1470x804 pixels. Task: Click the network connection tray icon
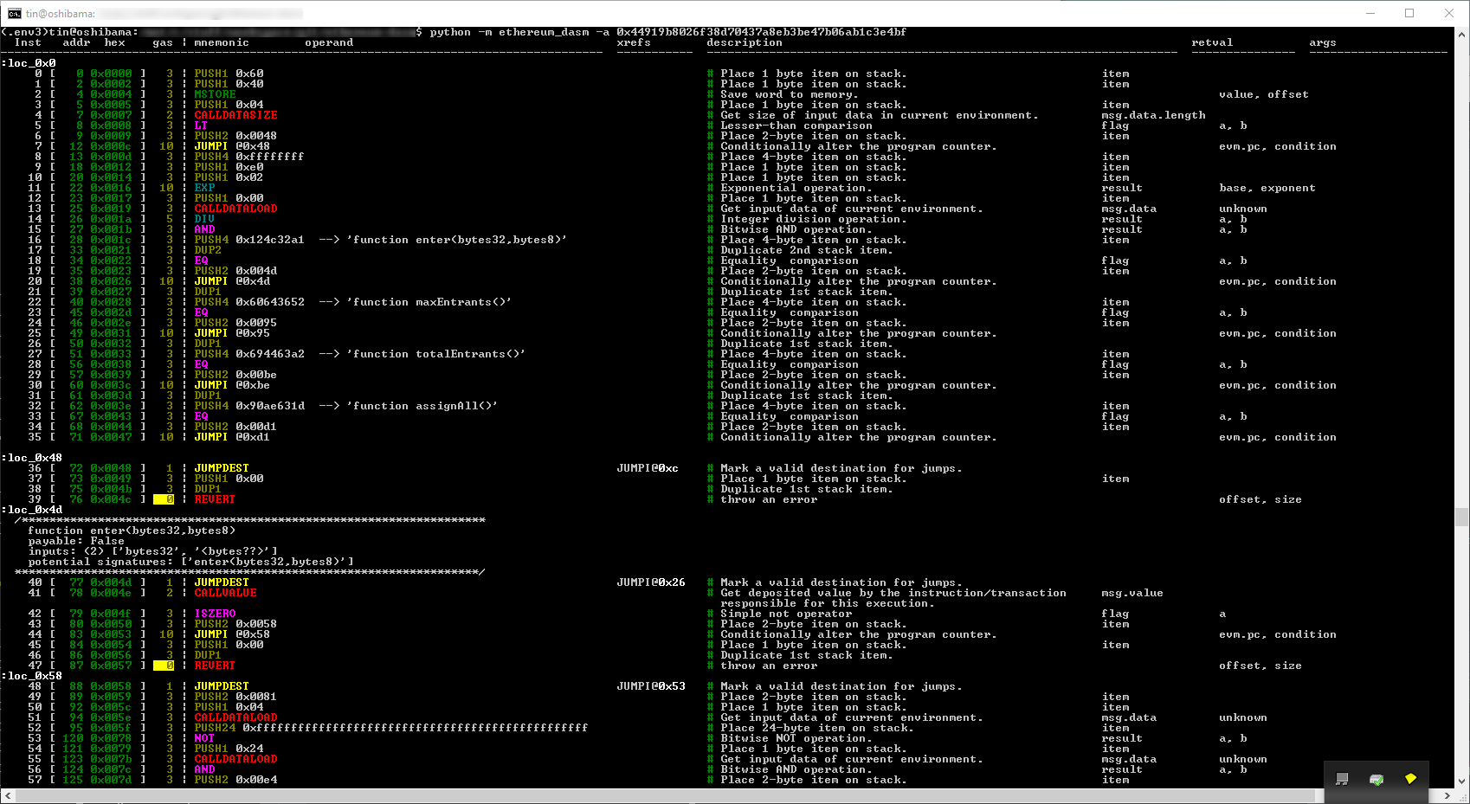coord(1342,779)
